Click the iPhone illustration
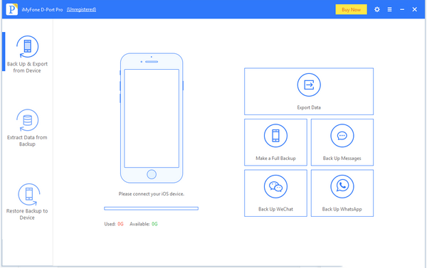 pos(152,118)
